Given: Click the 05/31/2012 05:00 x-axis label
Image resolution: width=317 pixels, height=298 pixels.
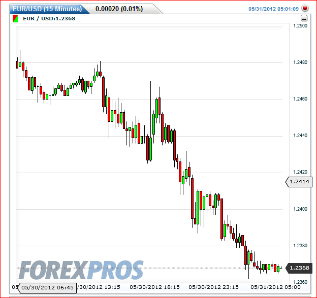Looking at the screenshot, I should click(275, 287).
